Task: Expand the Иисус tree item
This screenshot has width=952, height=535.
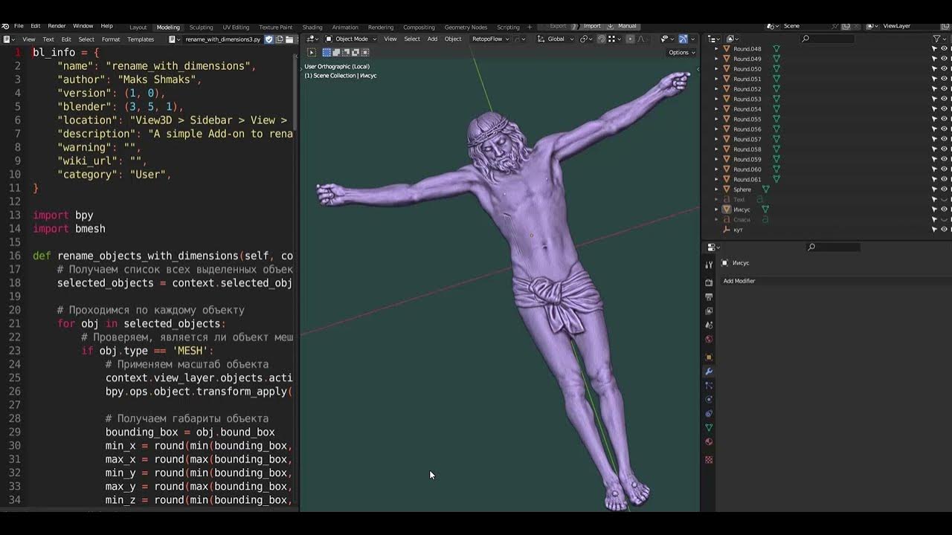Action: tap(717, 210)
